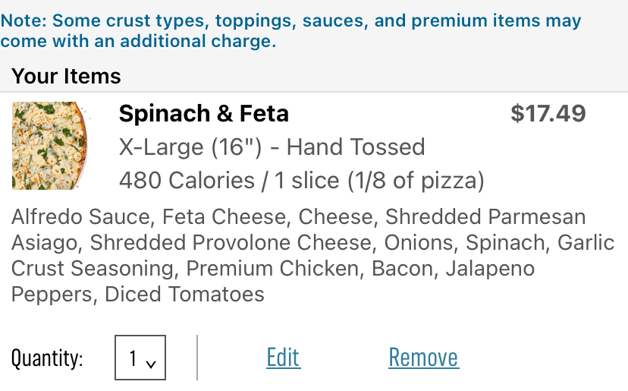Click the Quantity label
The image size is (628, 391).
coord(47,358)
